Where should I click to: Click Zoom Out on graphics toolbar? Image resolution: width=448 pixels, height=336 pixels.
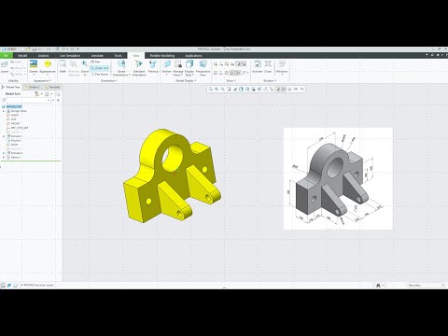(x=223, y=90)
